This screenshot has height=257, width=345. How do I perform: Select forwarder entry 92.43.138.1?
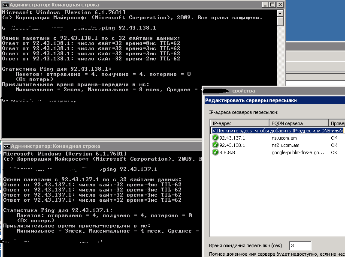coord(232,145)
